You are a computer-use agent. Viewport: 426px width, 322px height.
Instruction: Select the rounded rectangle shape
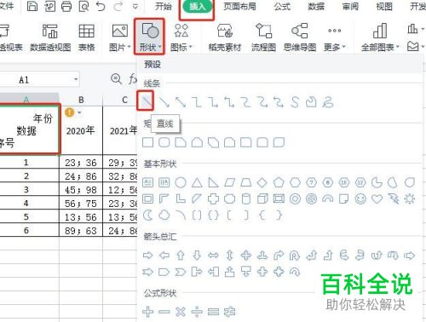[x=164, y=142]
